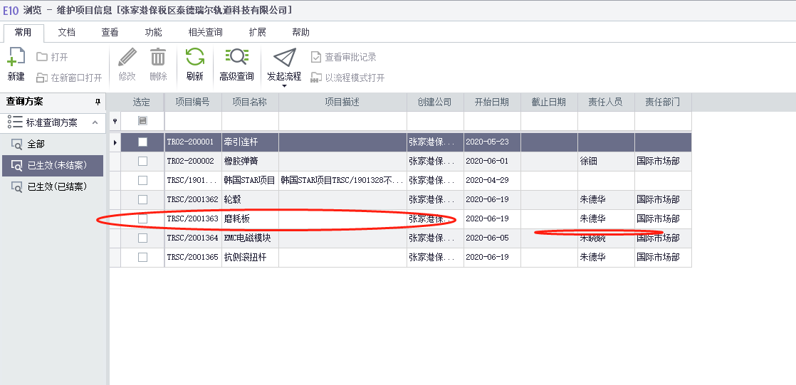
Task: Click 查看审批记录 toolbar item
Action: tap(344, 58)
